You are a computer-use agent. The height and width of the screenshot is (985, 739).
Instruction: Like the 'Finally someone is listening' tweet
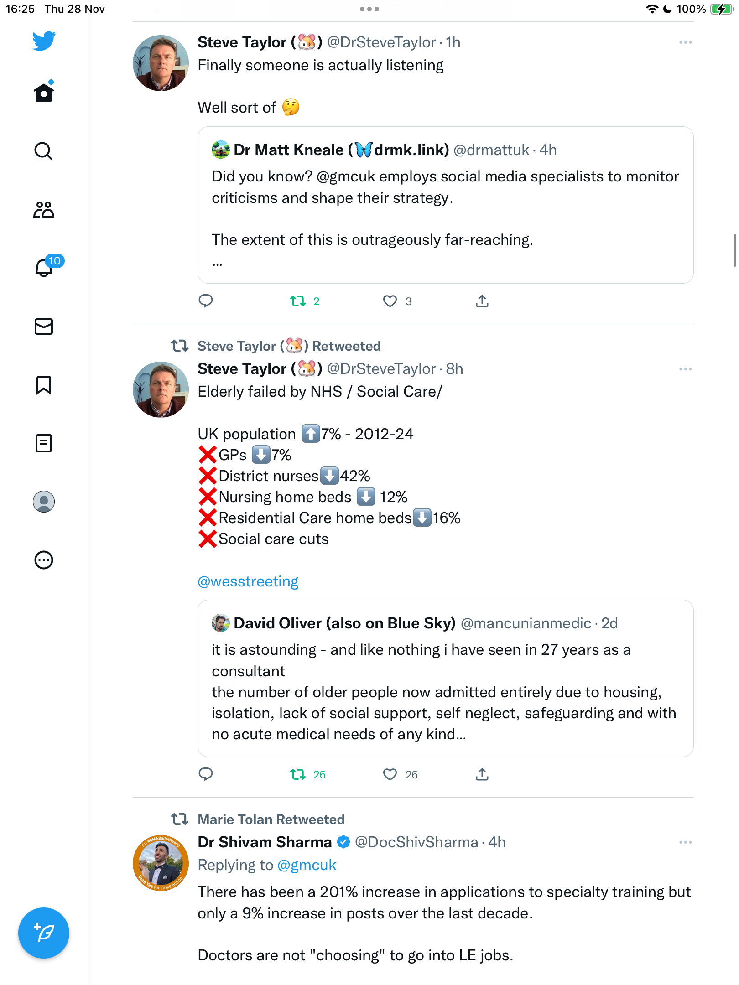pyautogui.click(x=390, y=301)
